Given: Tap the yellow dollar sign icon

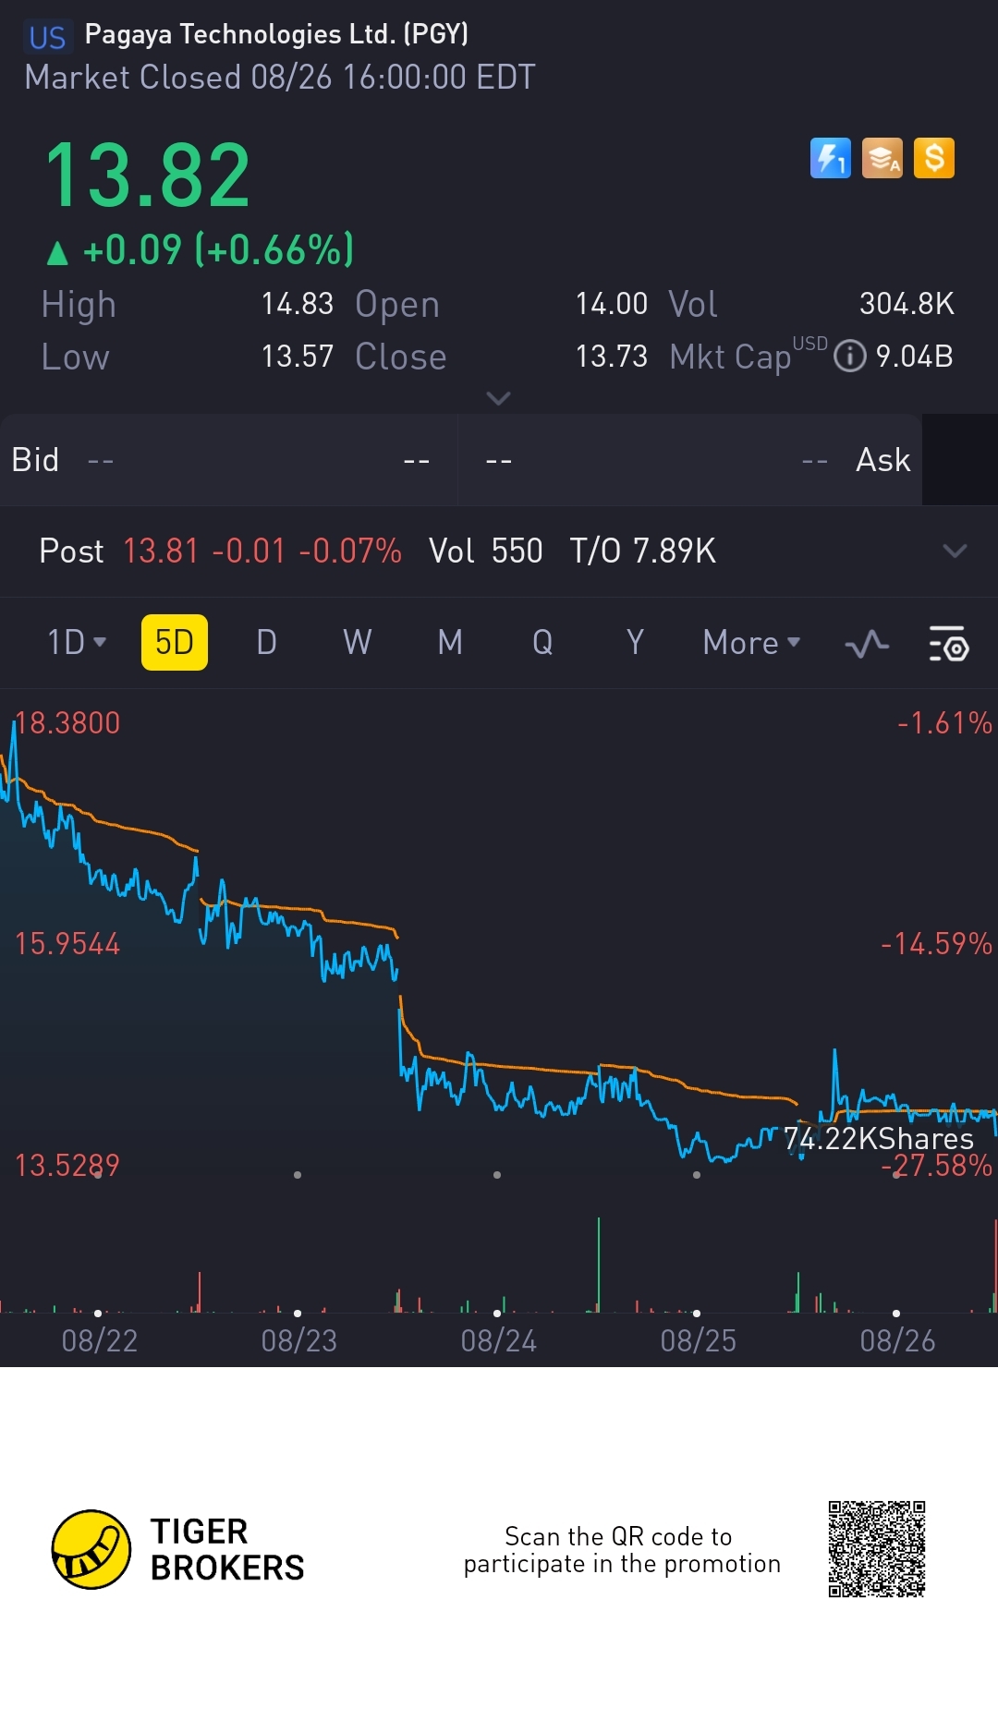Looking at the screenshot, I should tap(933, 158).
